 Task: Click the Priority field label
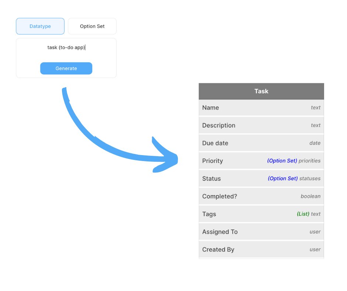point(212,161)
